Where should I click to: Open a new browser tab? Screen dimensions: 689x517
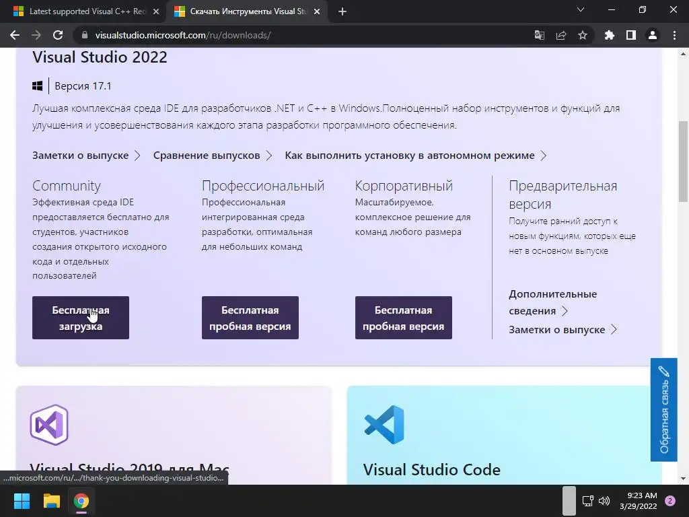pyautogui.click(x=342, y=12)
